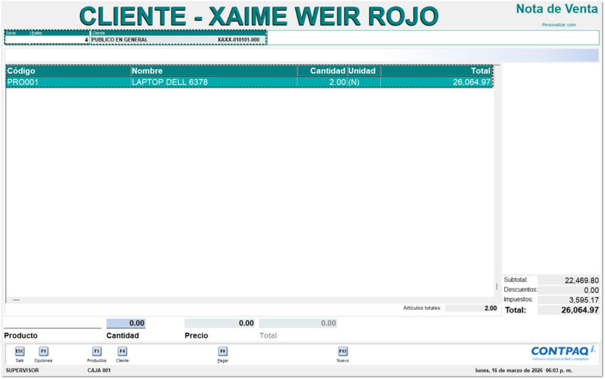Click the RFC XAXX-010101-000 text
Viewport: 605px width, 379px height.
pyautogui.click(x=238, y=40)
